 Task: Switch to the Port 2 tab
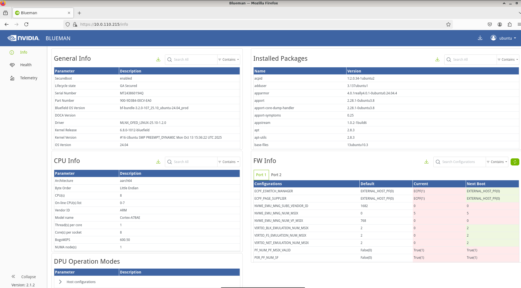point(276,175)
